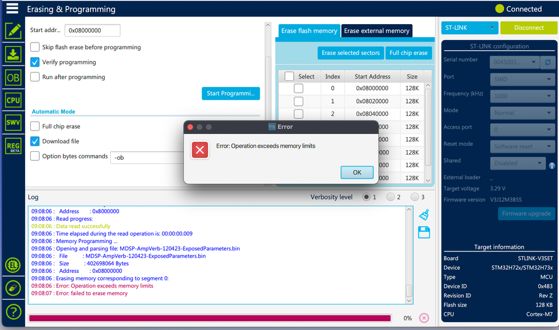The height and width of the screenshot is (330, 559).
Task: Open the hamburger main menu
Action: (x=12, y=8)
